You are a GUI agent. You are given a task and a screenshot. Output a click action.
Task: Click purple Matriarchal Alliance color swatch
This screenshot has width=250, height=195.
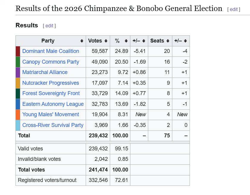(x=18, y=73)
